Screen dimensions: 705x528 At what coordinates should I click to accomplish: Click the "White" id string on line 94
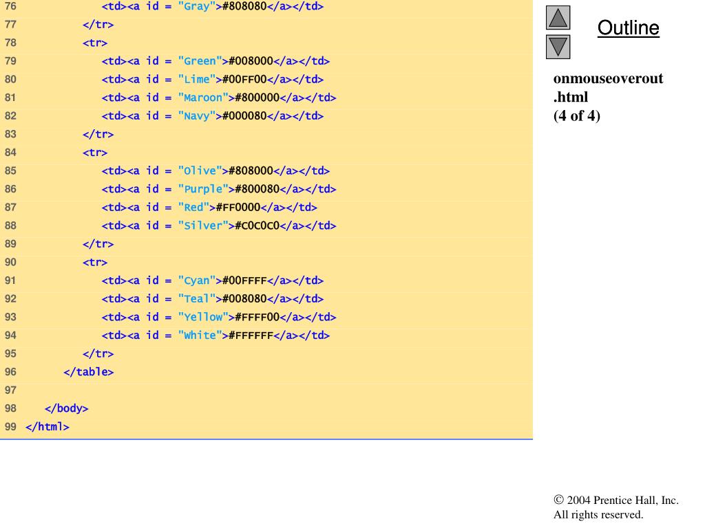coord(200,335)
